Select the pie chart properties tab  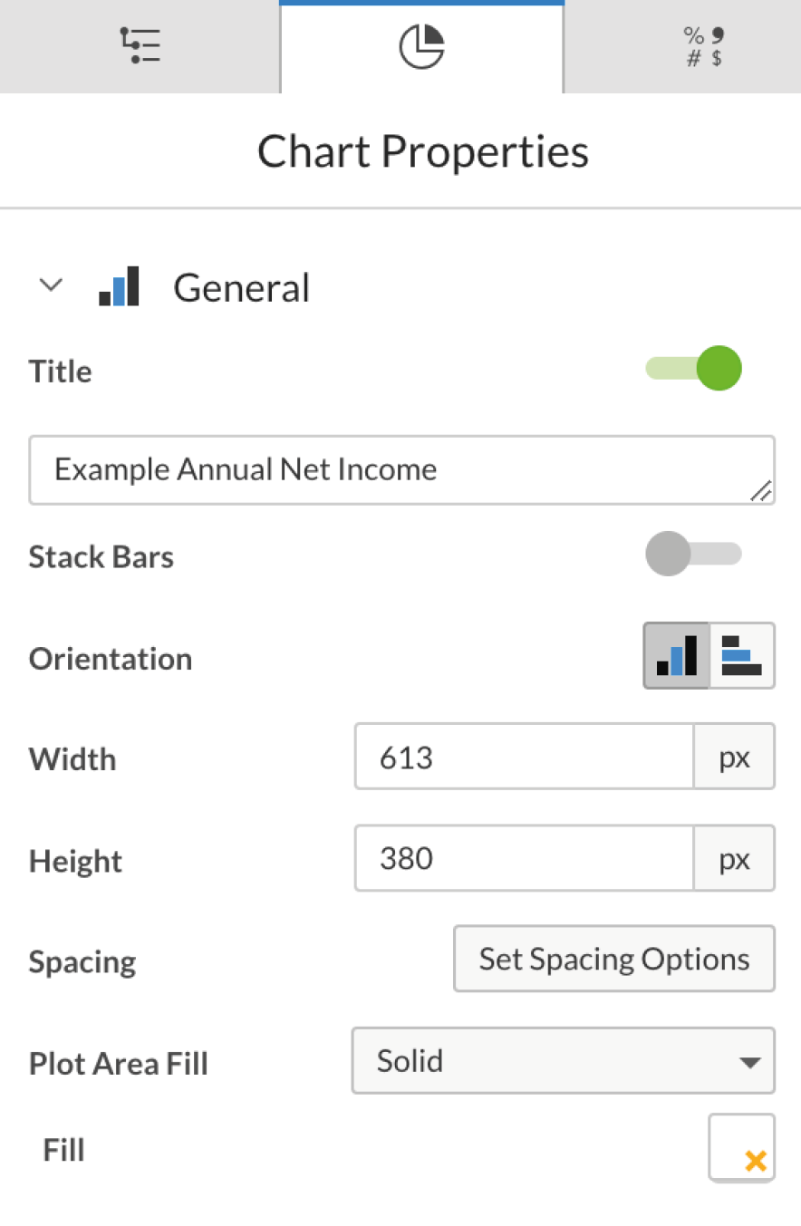pos(422,47)
